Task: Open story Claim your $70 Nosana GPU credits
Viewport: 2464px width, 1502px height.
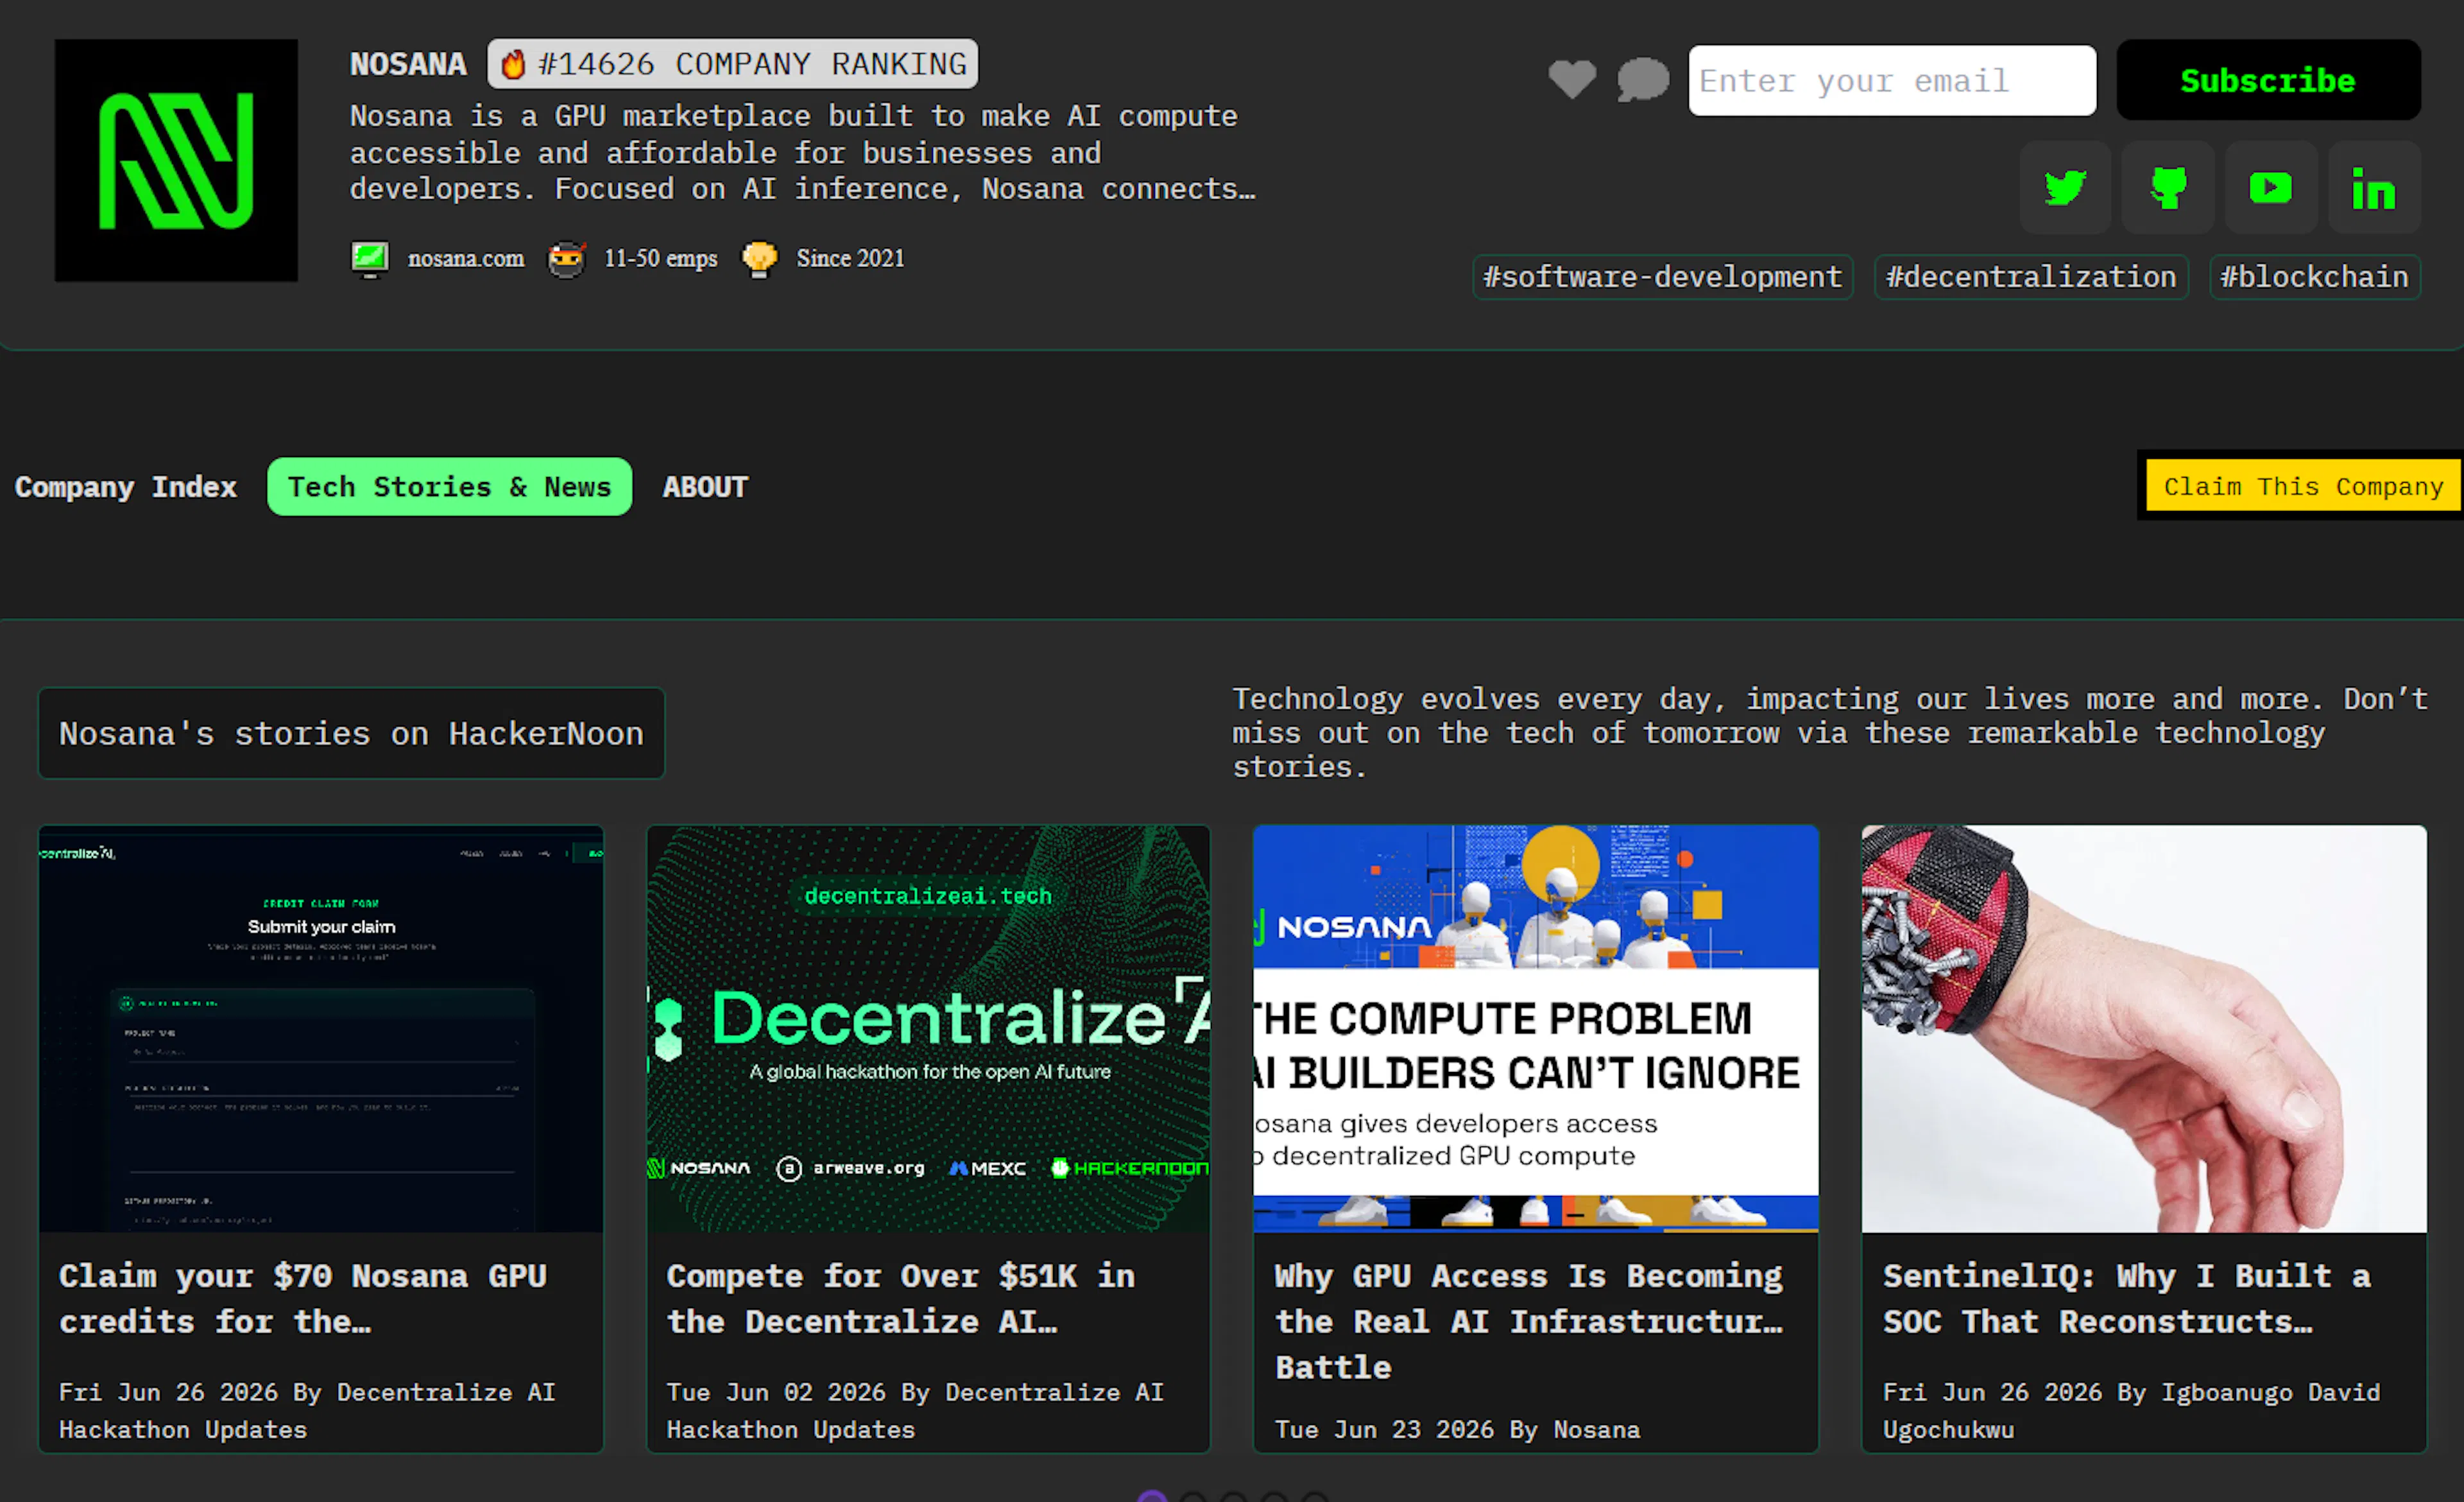Action: pyautogui.click(x=303, y=1299)
